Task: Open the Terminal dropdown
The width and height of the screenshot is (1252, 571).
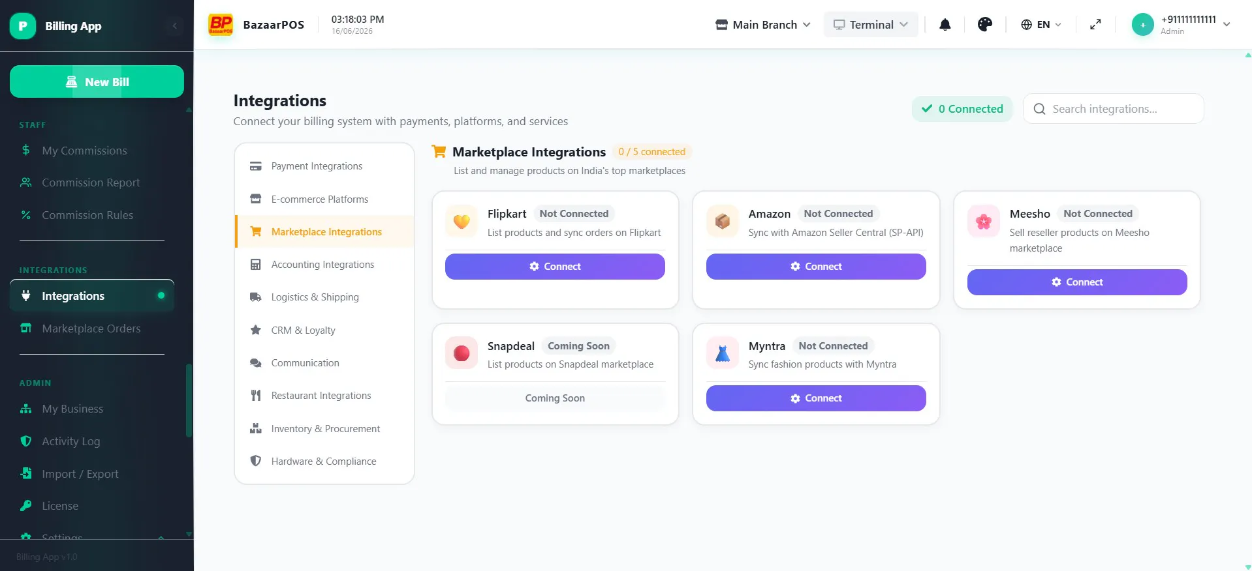Action: pyautogui.click(x=871, y=25)
